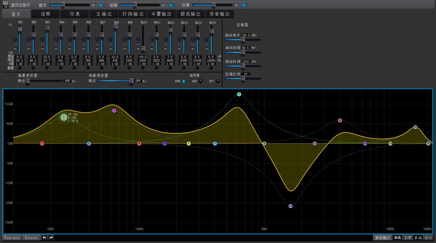
Task: Click the ON power menu icon
Action: click(5, 5)
